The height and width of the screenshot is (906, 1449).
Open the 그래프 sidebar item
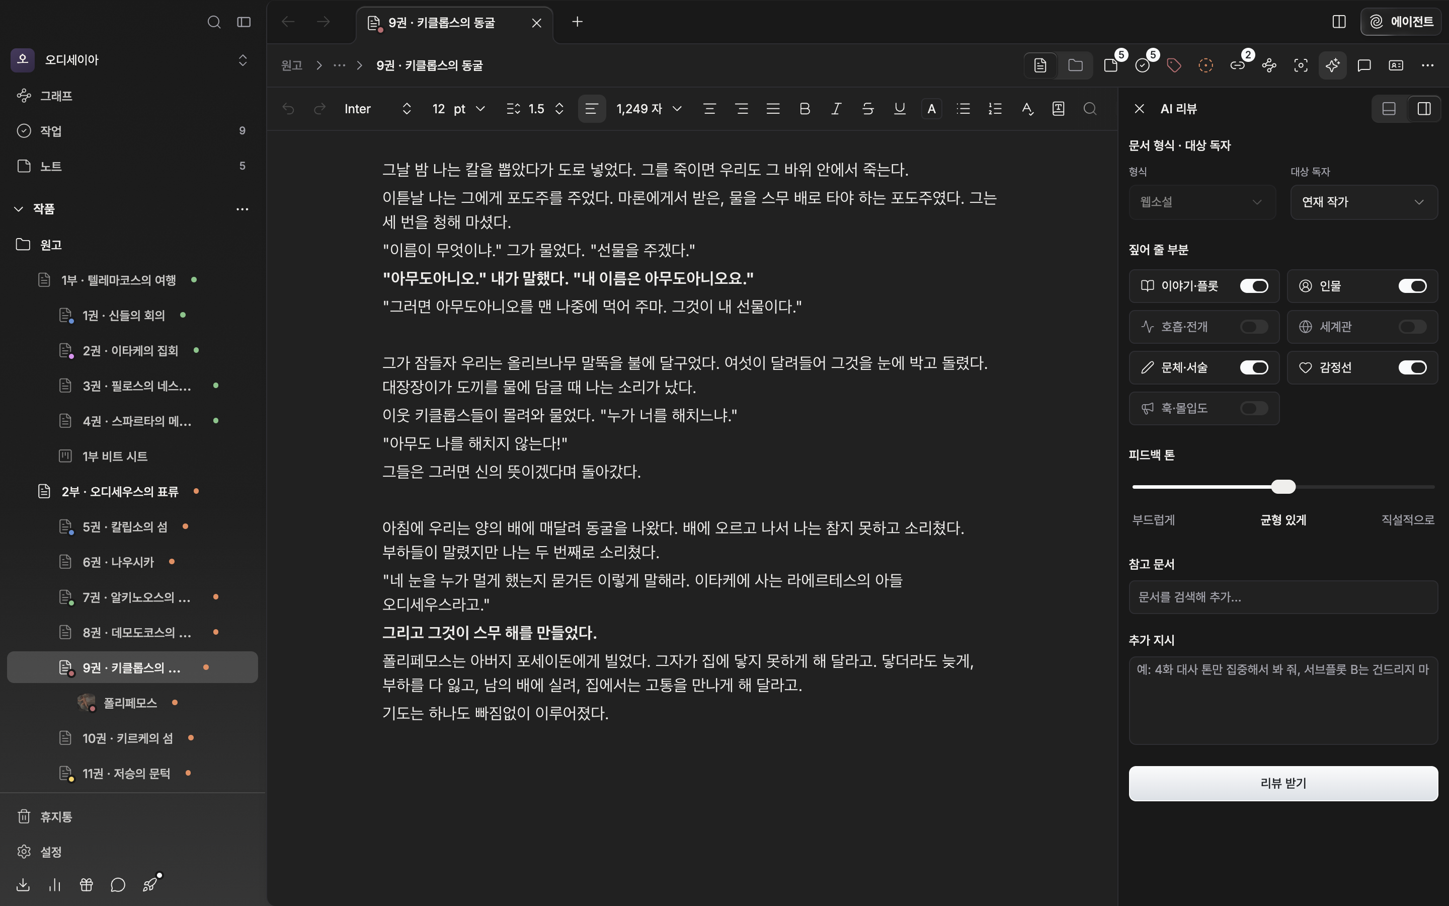[132, 96]
